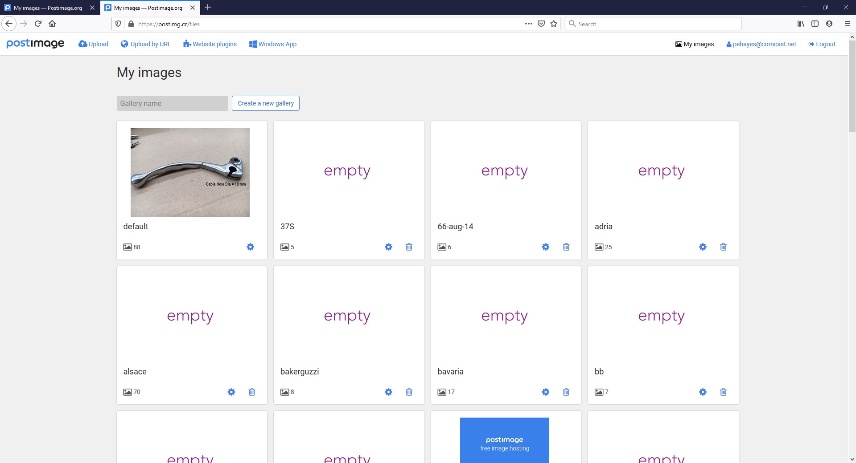Click the postimage logo

pos(35,44)
